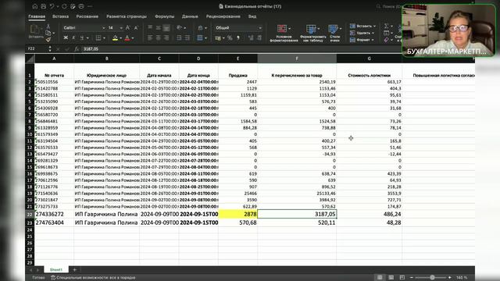Open the Формулы tab
This screenshot has width=500, height=281.
click(165, 16)
